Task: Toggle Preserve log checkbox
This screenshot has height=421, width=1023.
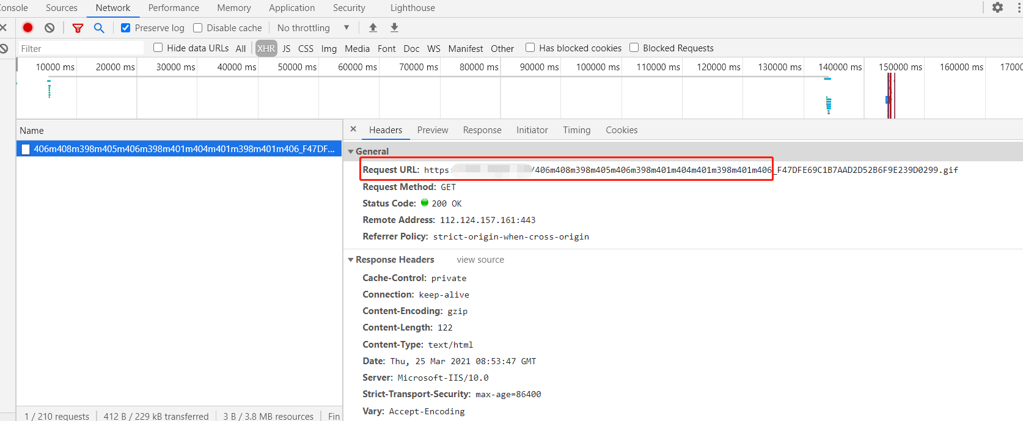Action: (125, 27)
